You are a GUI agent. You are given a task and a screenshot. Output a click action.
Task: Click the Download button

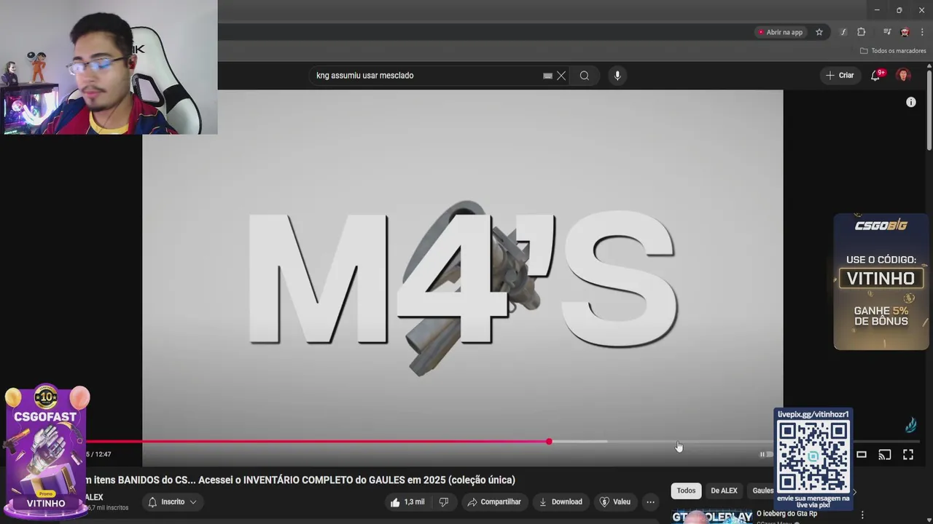(561, 502)
